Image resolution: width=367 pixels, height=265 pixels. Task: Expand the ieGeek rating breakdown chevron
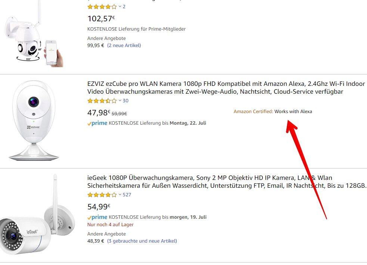(x=120, y=195)
